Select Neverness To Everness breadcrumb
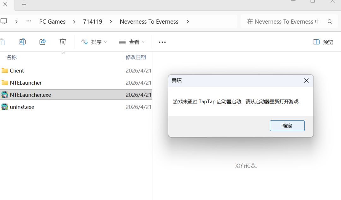Image resolution: width=341 pixels, height=200 pixels. [149, 22]
